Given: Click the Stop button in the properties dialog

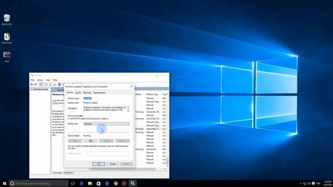Looking at the screenshot, I should [91, 141].
